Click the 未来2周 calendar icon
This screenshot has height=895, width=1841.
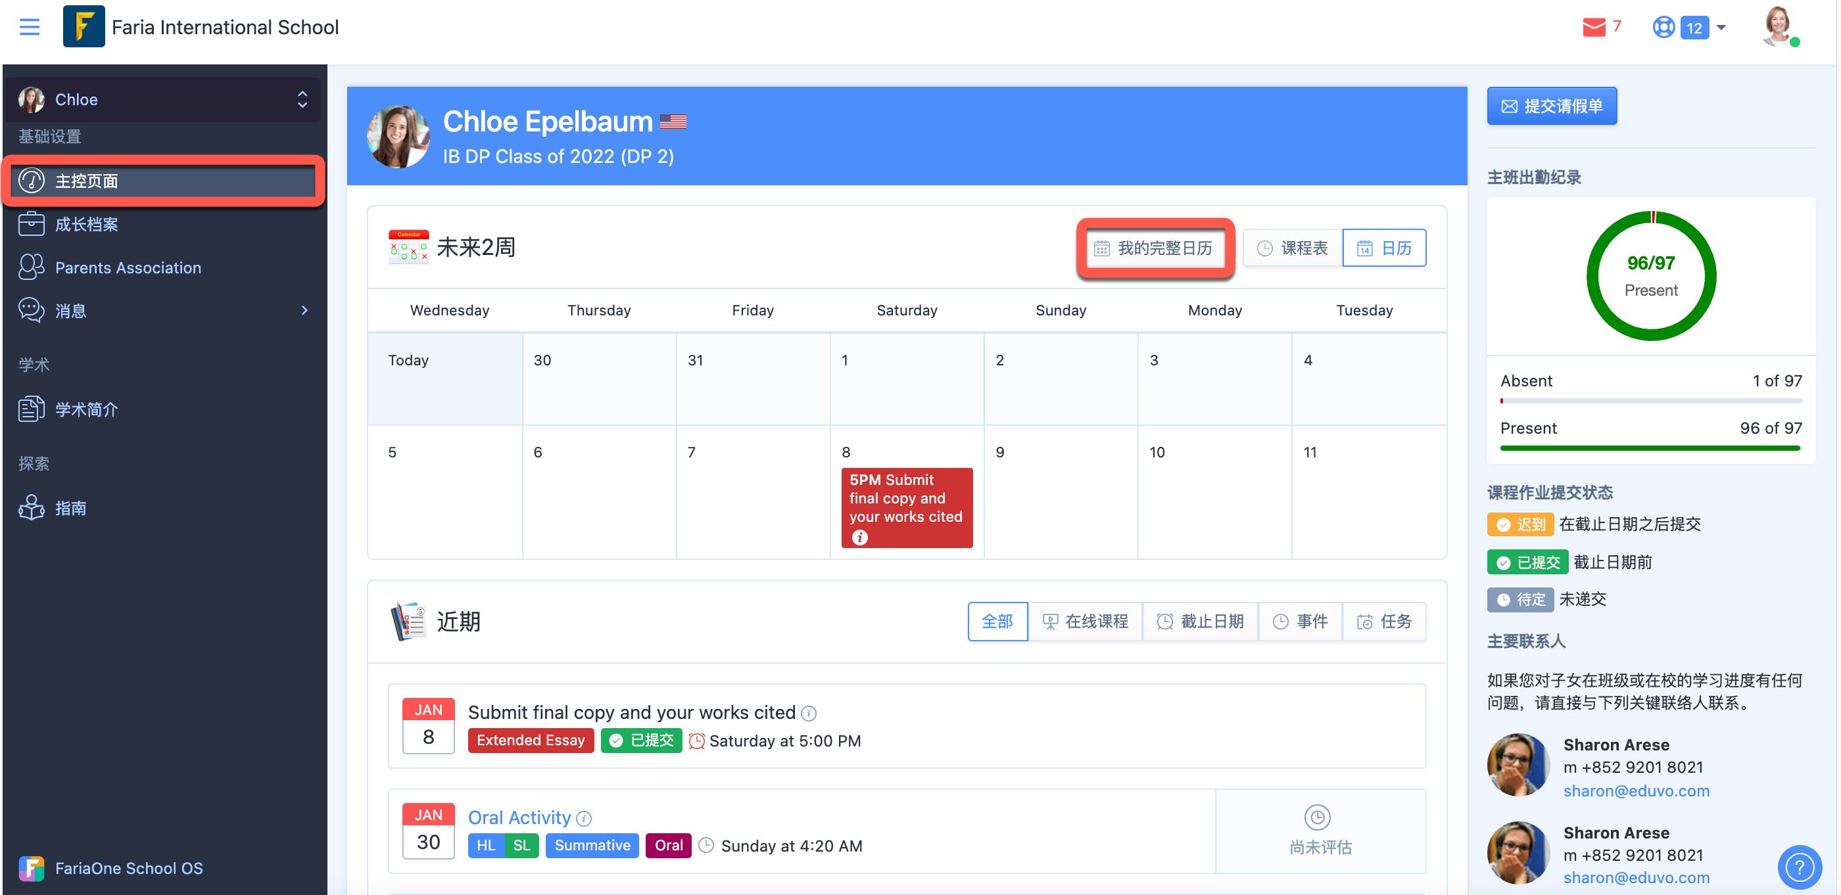pyautogui.click(x=408, y=247)
